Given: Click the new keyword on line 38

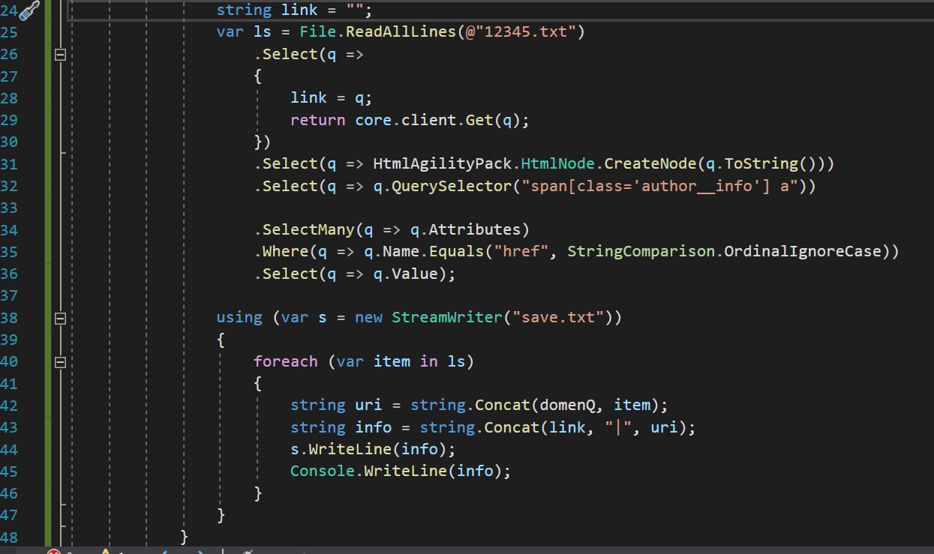Looking at the screenshot, I should pos(369,317).
